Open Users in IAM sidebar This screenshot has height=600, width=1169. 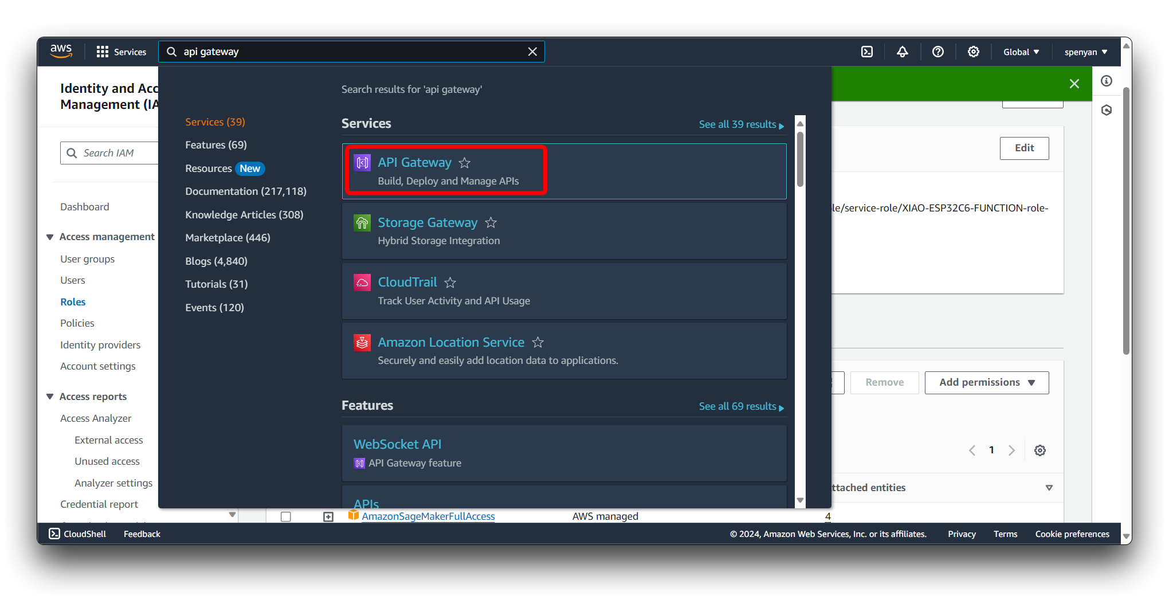coord(73,280)
